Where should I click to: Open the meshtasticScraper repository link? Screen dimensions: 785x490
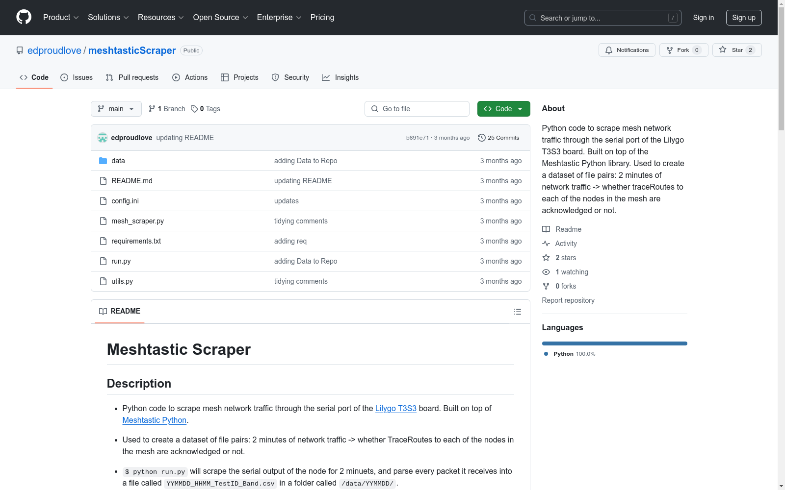132,50
